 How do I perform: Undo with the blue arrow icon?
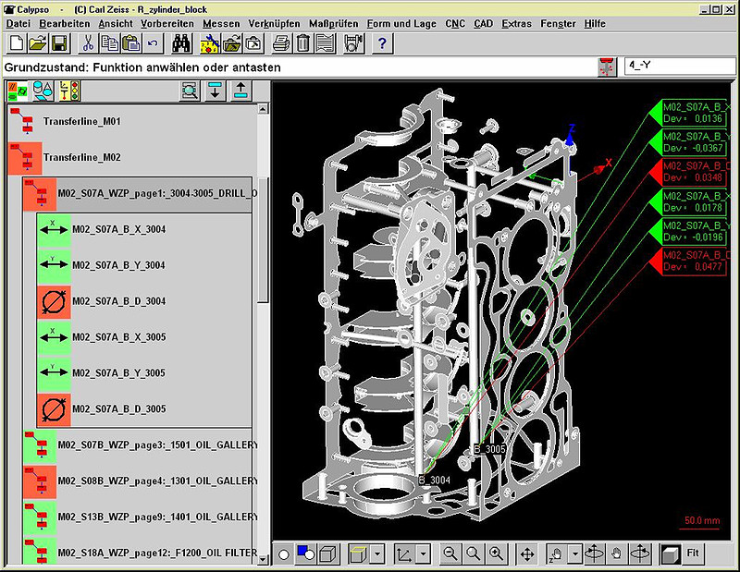(x=153, y=43)
